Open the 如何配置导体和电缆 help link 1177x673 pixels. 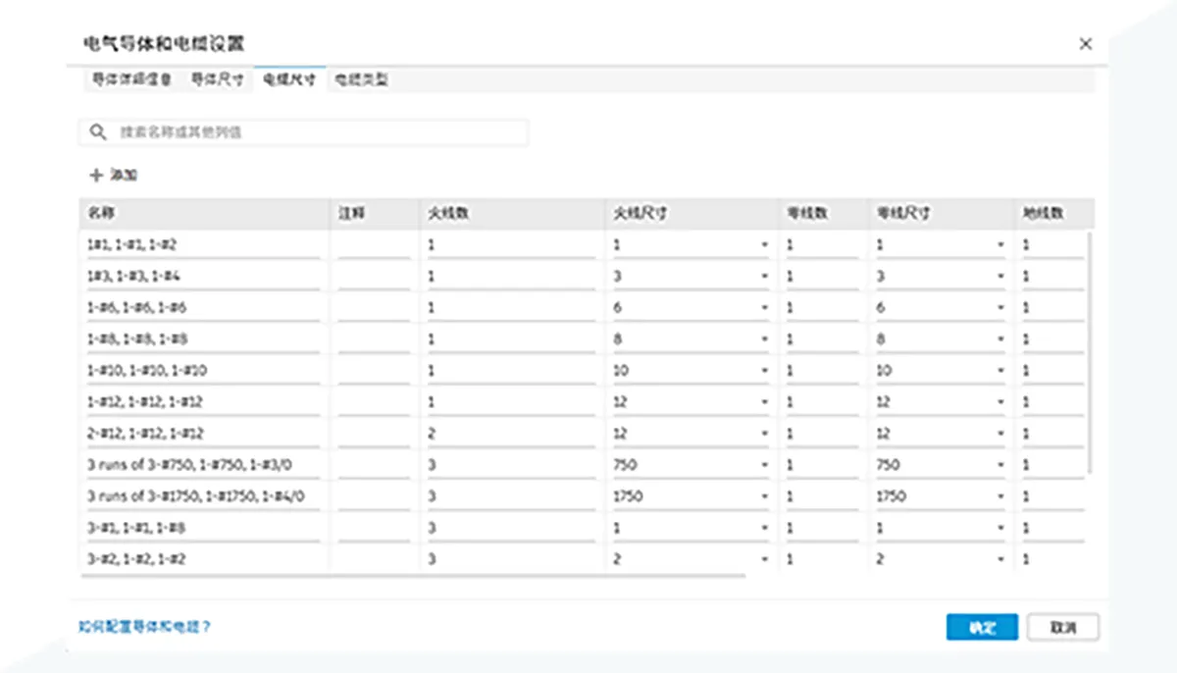click(145, 626)
